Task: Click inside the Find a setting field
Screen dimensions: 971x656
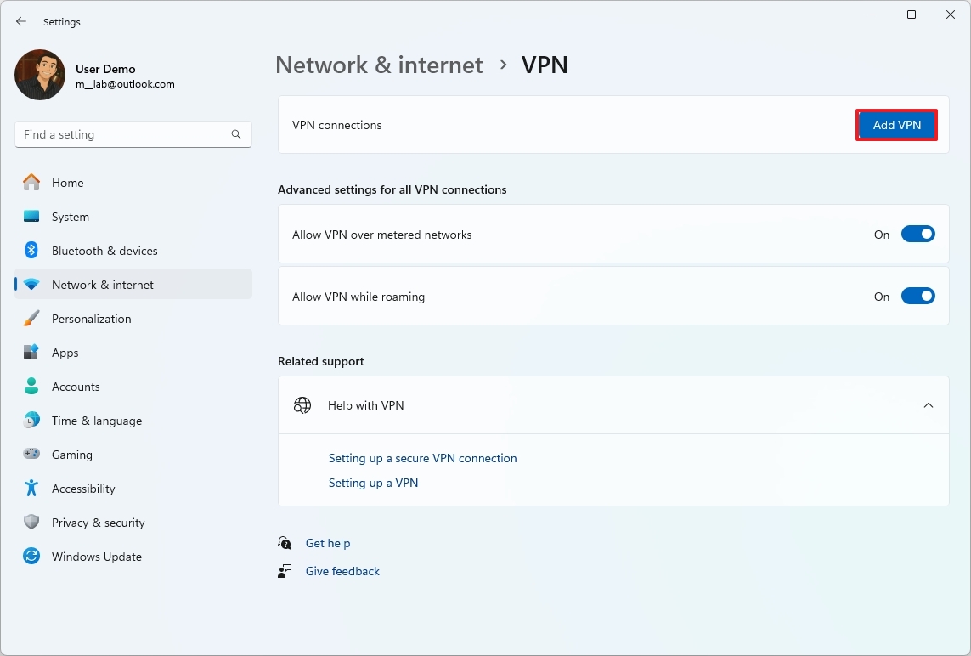Action: tap(127, 133)
